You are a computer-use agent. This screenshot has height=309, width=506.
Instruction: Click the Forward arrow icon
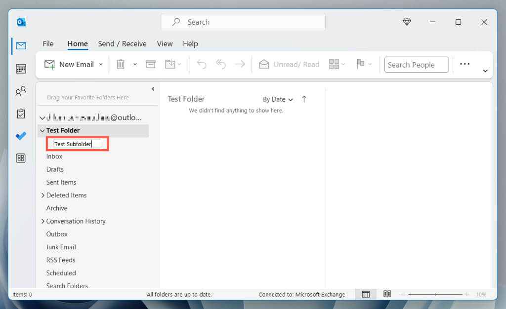click(x=240, y=65)
